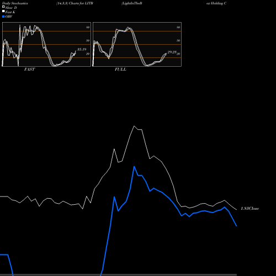Click the Fast K legend color swatch
The height and width of the screenshot is (276, 276).
point(3,12)
